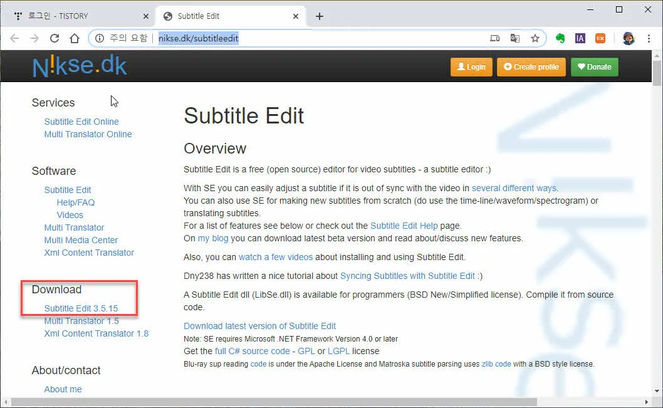Viewport: 663px width, 408px height.
Task: Open the Evernote extension
Action: pos(560,38)
